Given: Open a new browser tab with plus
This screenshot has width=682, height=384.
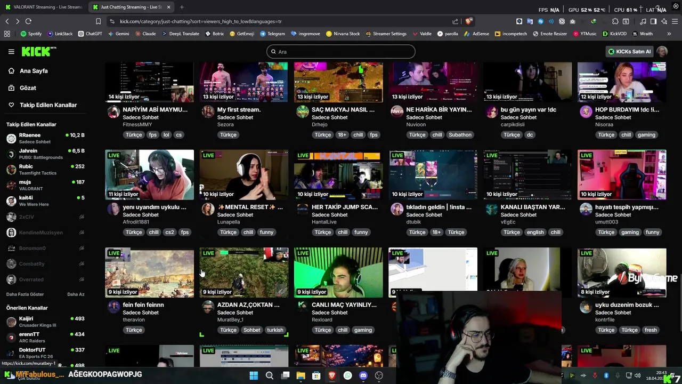Looking at the screenshot, I should point(182,7).
